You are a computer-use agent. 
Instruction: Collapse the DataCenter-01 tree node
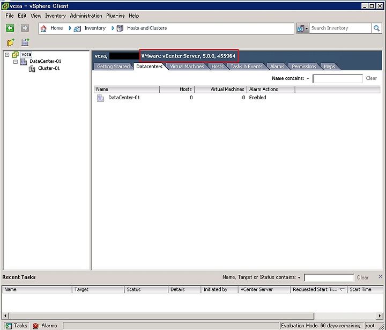click(16, 62)
